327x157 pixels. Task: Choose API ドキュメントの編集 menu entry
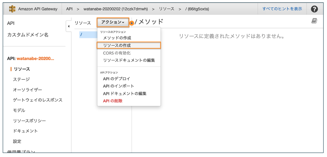tap(125, 94)
